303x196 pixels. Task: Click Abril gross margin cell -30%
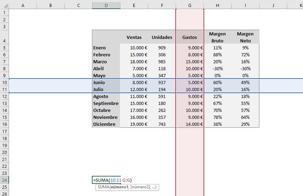coord(217,68)
